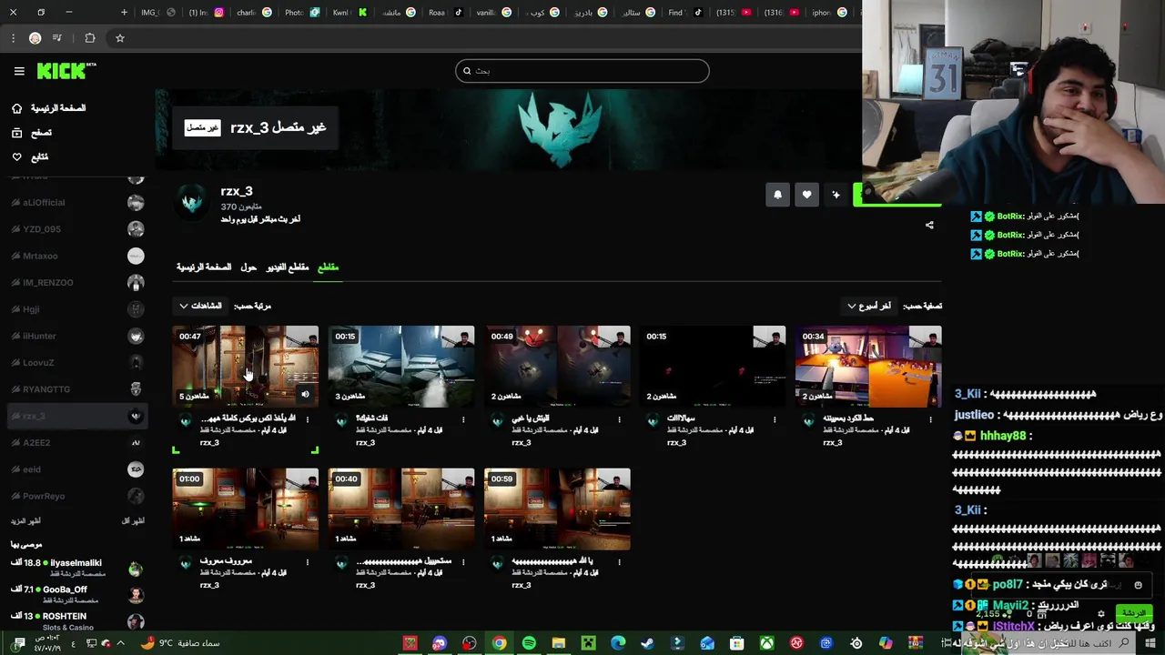Open the browser three-dot menu

pos(13,38)
